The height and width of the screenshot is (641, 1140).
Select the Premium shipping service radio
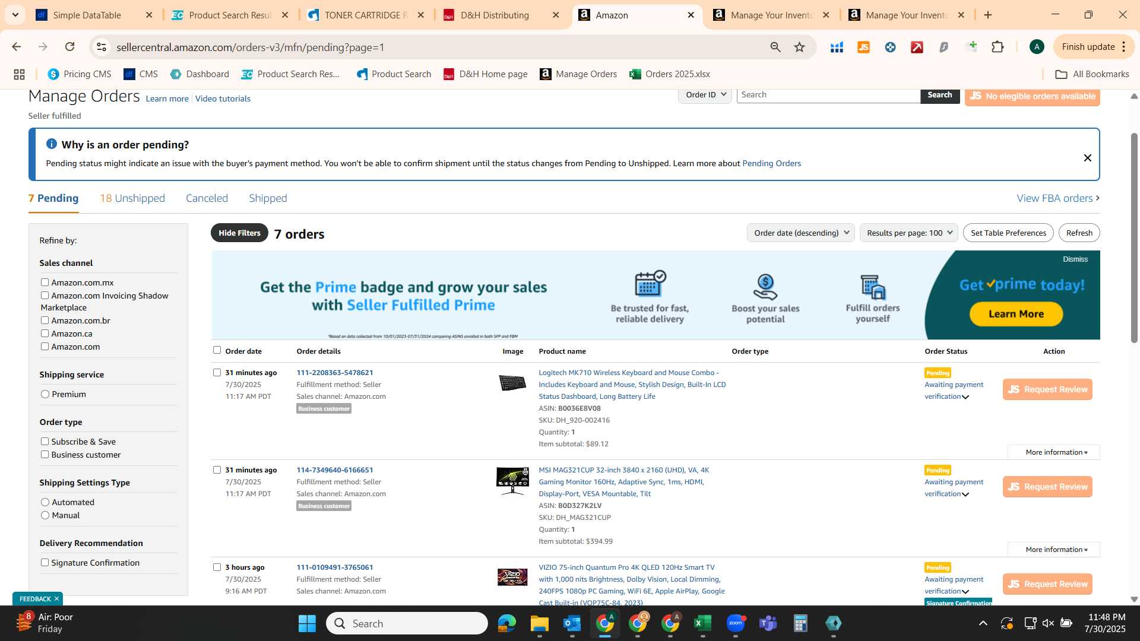click(x=45, y=394)
